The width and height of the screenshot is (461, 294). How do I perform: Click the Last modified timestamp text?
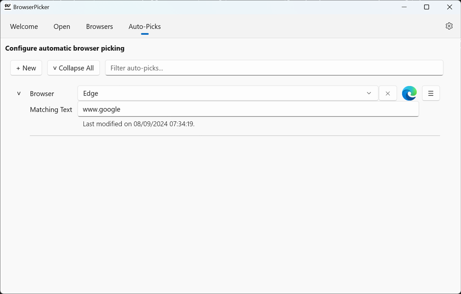tap(139, 124)
